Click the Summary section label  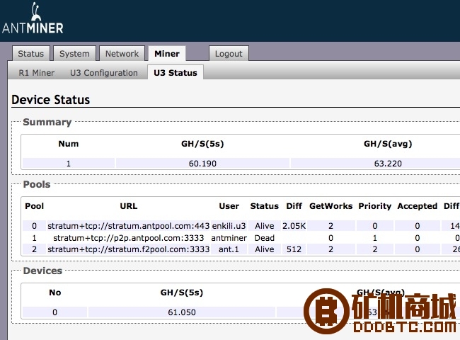47,122
